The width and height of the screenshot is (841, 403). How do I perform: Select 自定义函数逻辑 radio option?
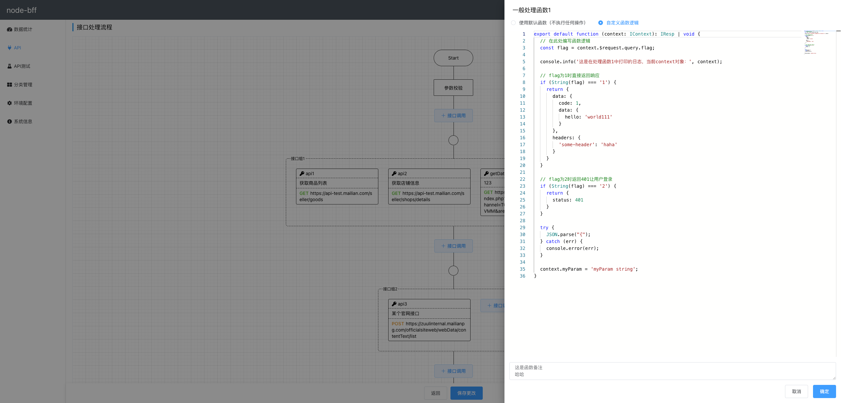click(601, 23)
